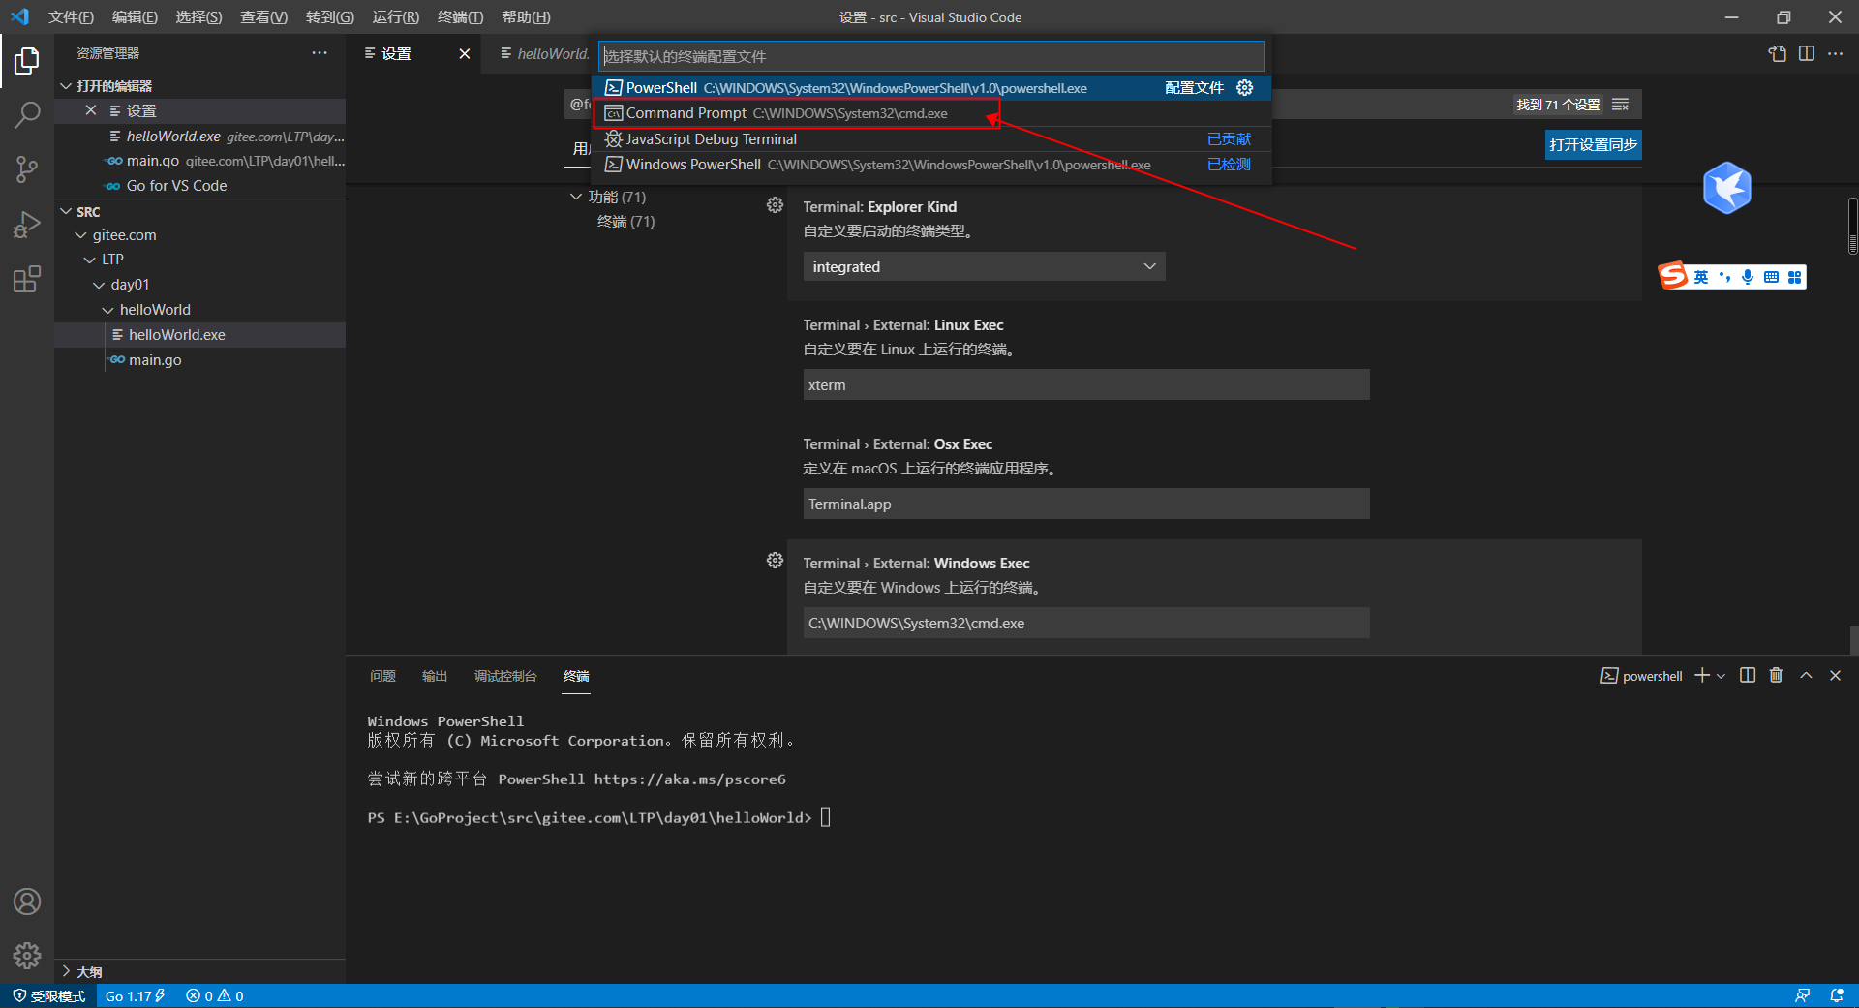The height and width of the screenshot is (1008, 1859).
Task: Click gear beside Terminal Explorer Kind setting
Action: 775,205
